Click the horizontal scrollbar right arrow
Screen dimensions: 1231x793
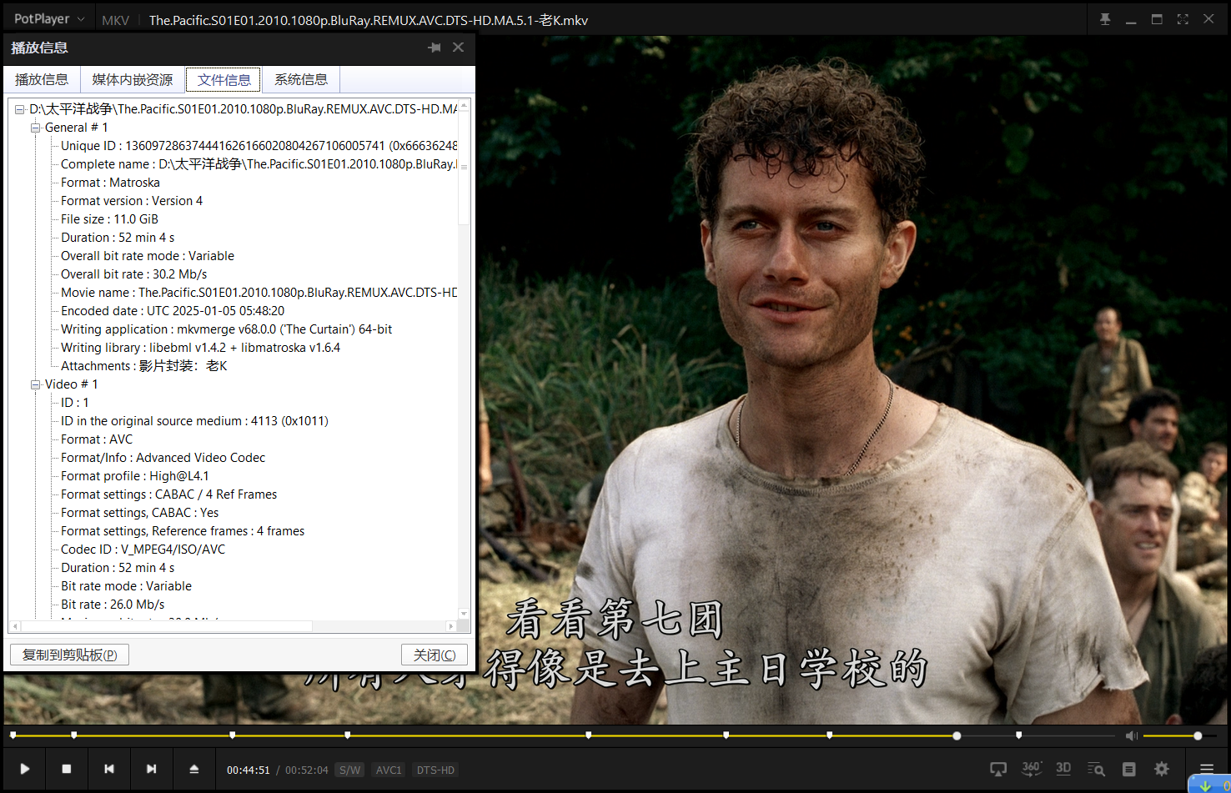(450, 626)
